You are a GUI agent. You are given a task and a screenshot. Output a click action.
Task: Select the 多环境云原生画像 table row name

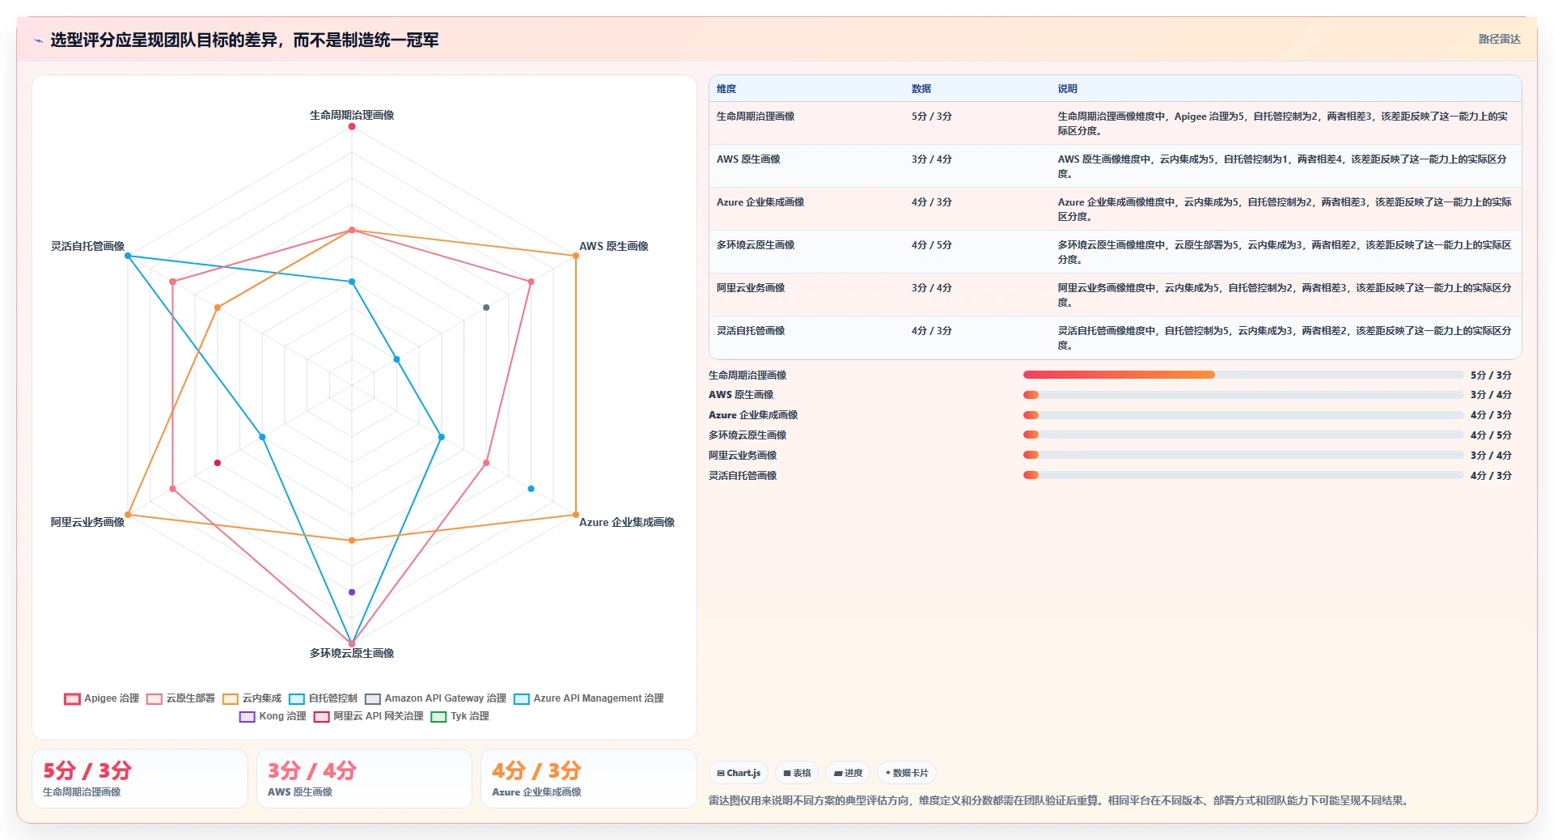[756, 245]
